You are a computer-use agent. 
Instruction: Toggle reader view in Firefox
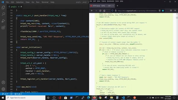click(160, 11)
